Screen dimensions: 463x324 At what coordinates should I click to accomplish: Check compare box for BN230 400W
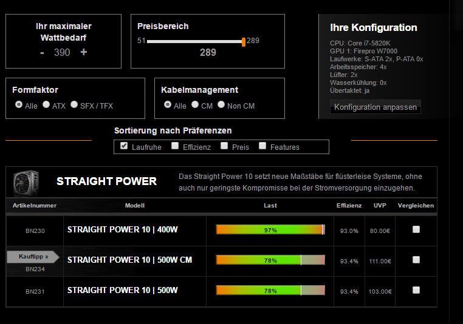pyautogui.click(x=416, y=229)
